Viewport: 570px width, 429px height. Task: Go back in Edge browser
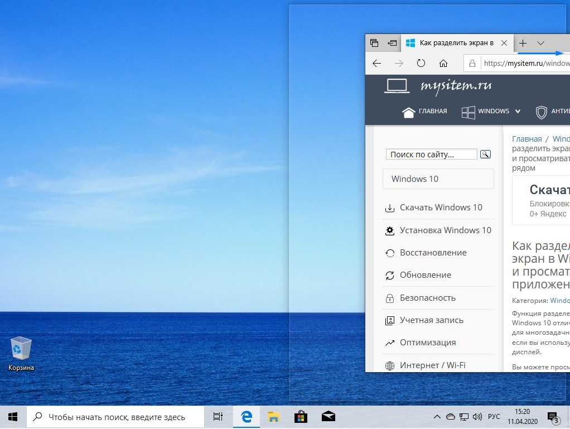coord(376,64)
